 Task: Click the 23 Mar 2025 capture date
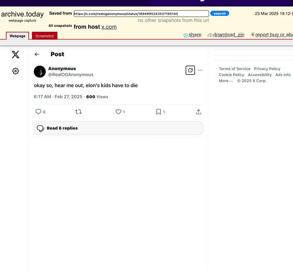pyautogui.click(x=274, y=14)
